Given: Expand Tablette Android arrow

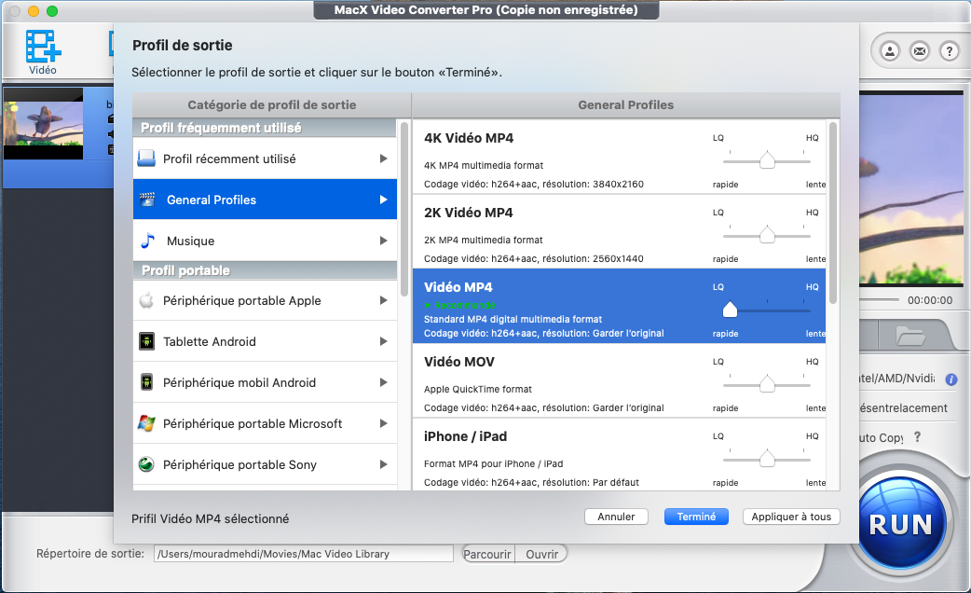Looking at the screenshot, I should [383, 341].
